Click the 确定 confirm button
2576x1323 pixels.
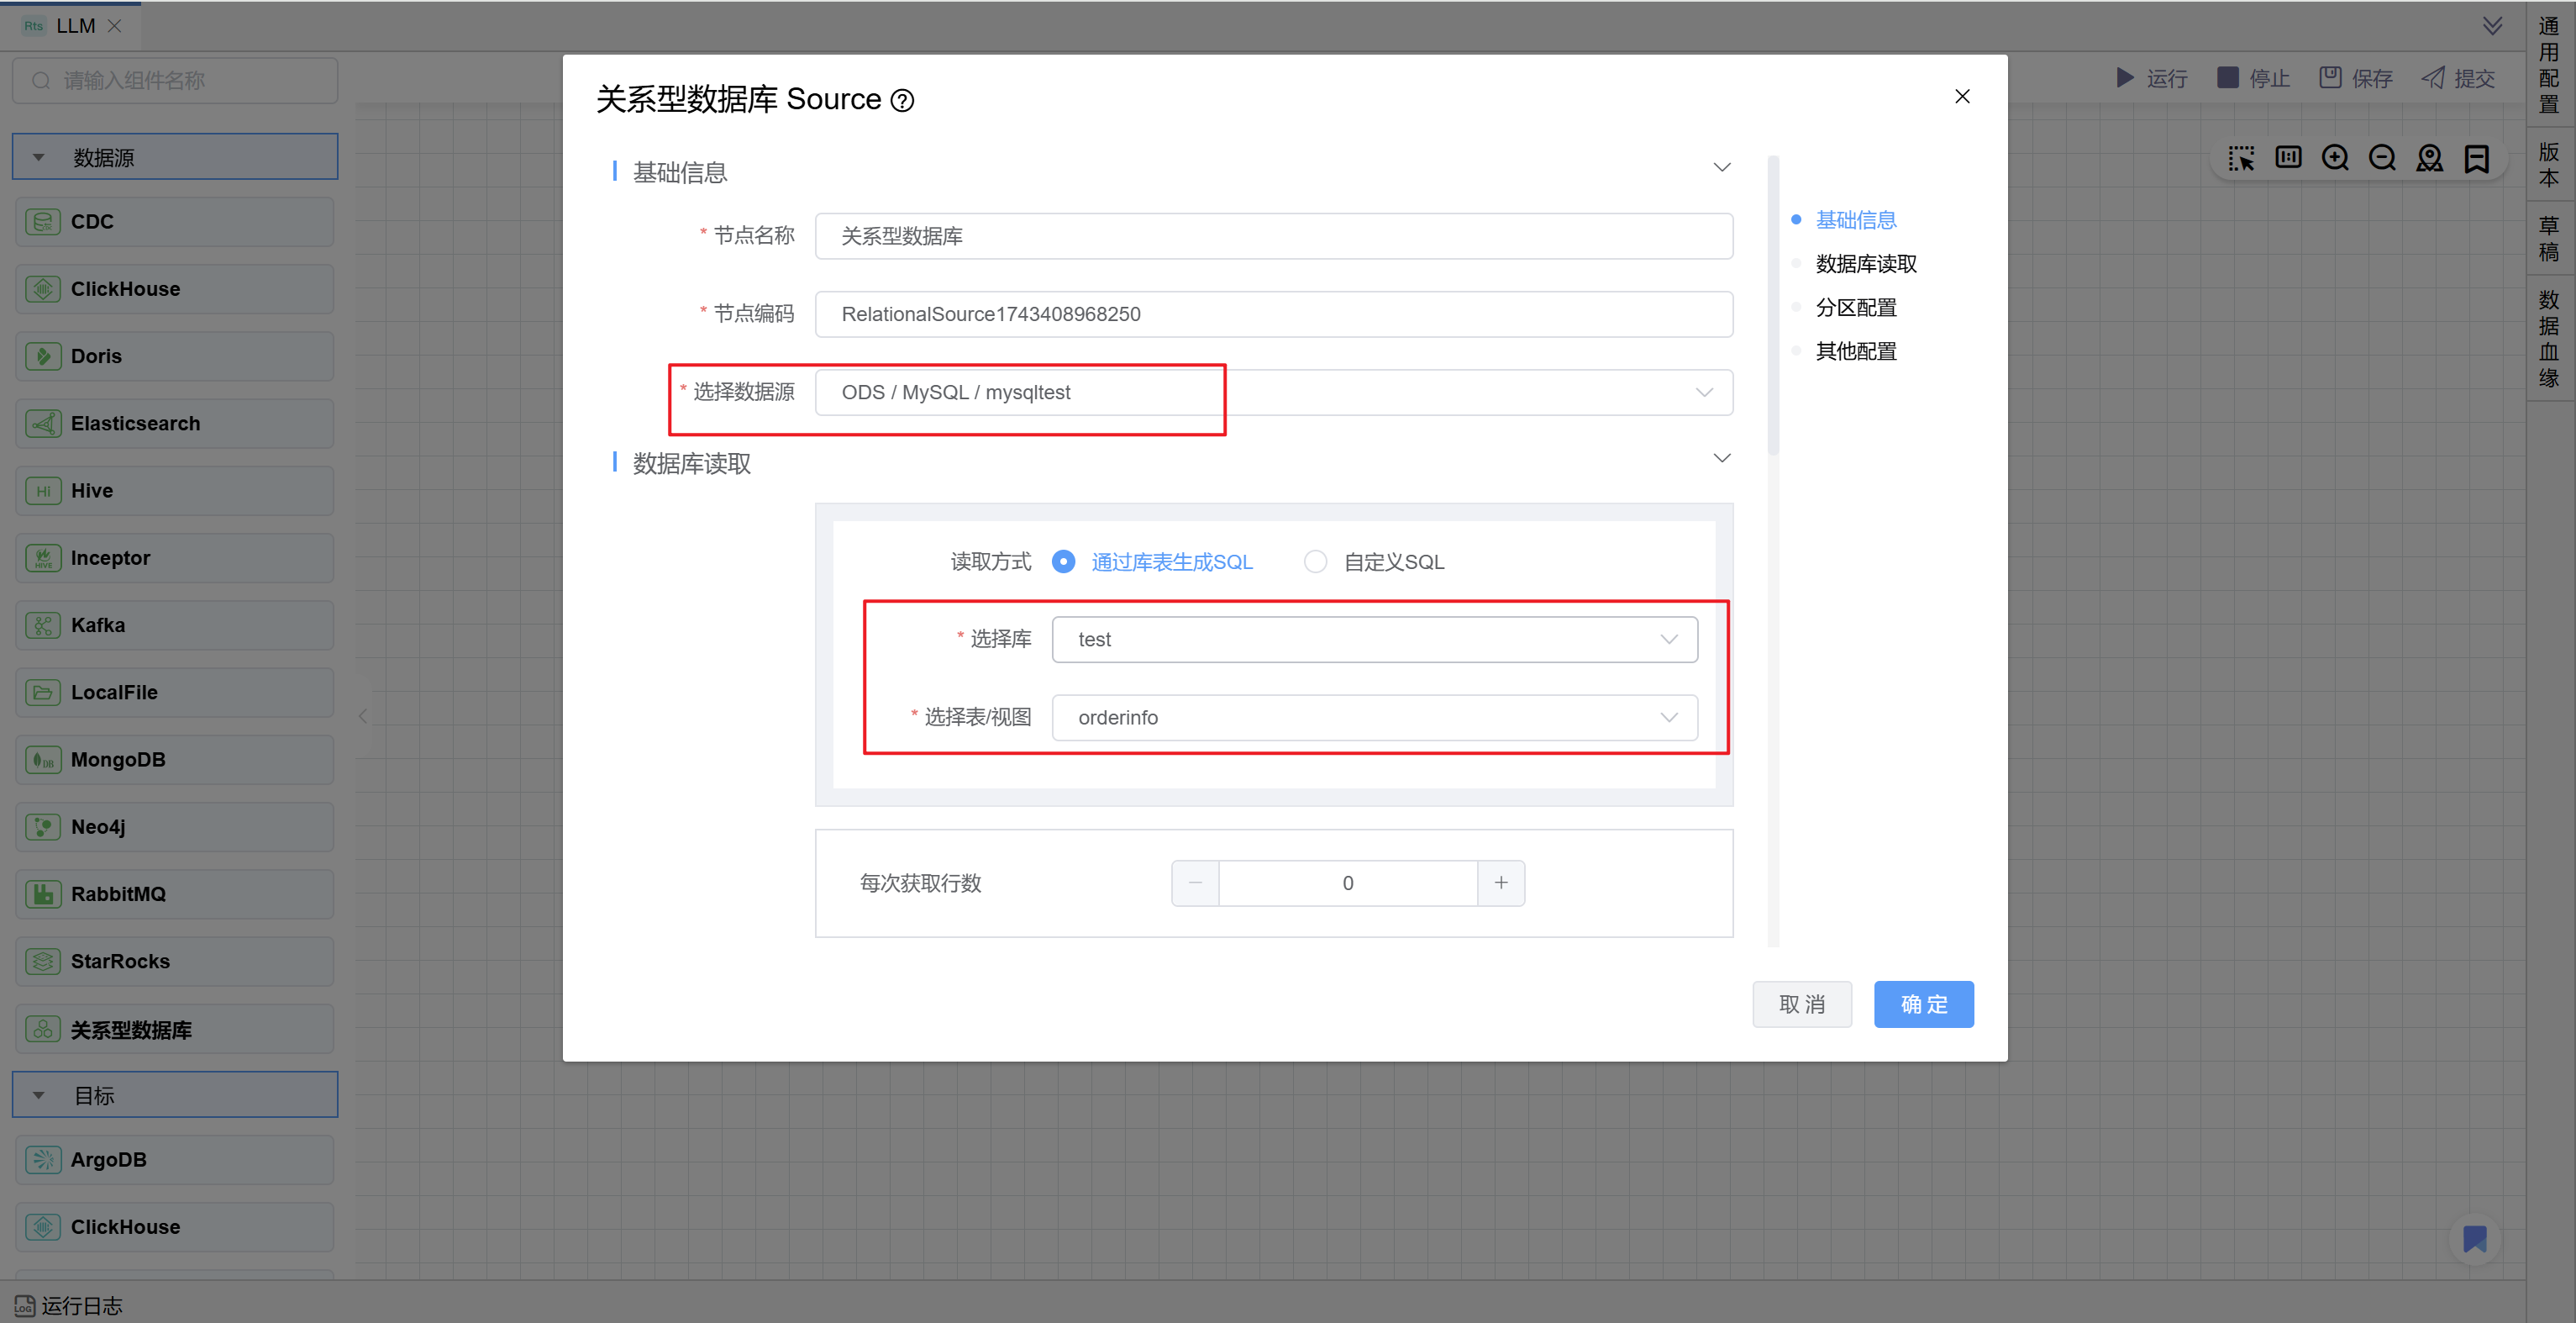[1923, 1004]
